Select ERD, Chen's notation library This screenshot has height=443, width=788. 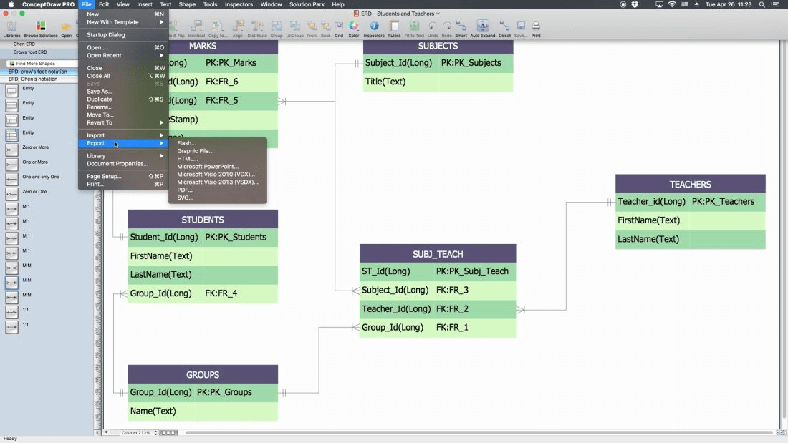click(39, 79)
